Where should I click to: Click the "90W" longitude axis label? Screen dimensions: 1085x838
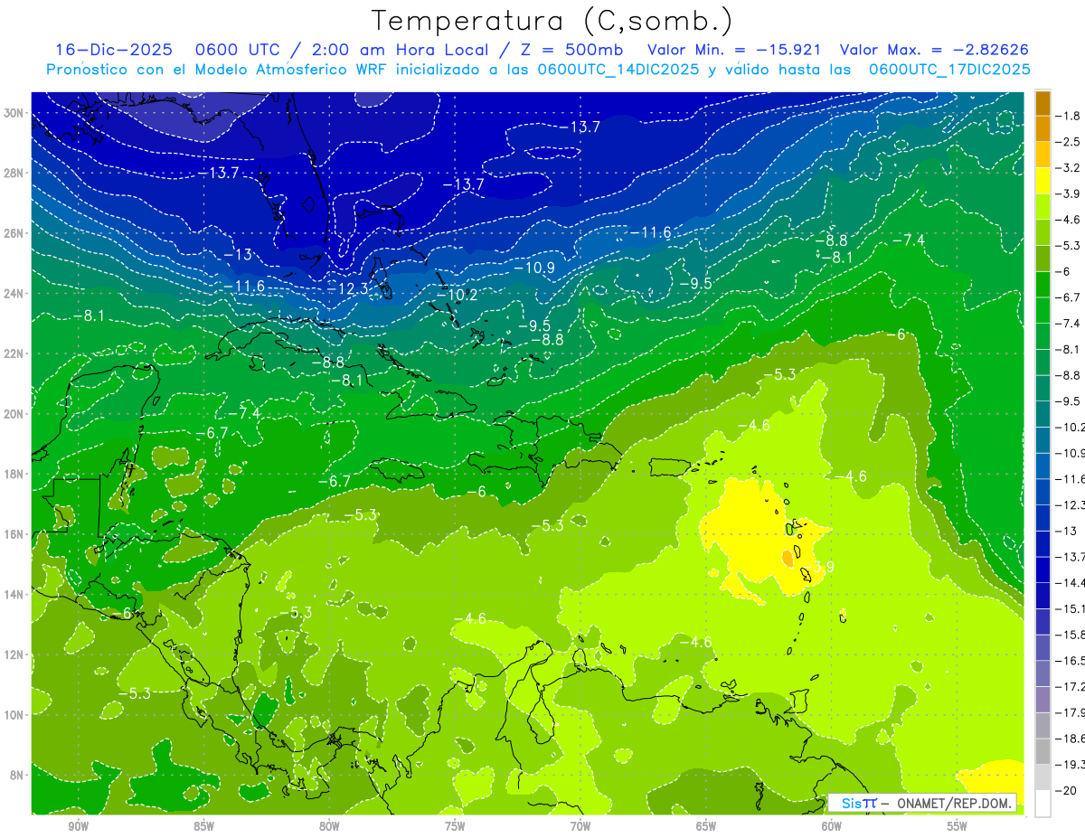point(78,826)
